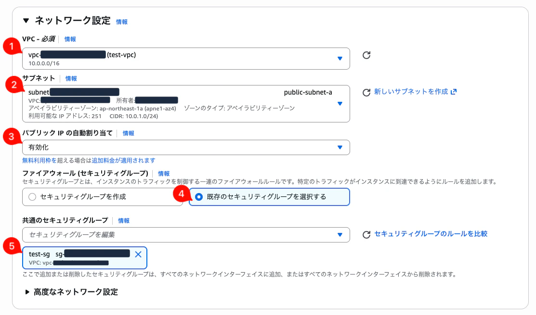The image size is (536, 315).
Task: Open 情報 next to ネットワーク設定 heading
Action: [x=121, y=22]
